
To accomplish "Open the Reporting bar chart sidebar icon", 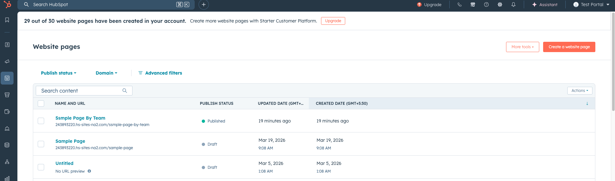I will (x=7, y=178).
